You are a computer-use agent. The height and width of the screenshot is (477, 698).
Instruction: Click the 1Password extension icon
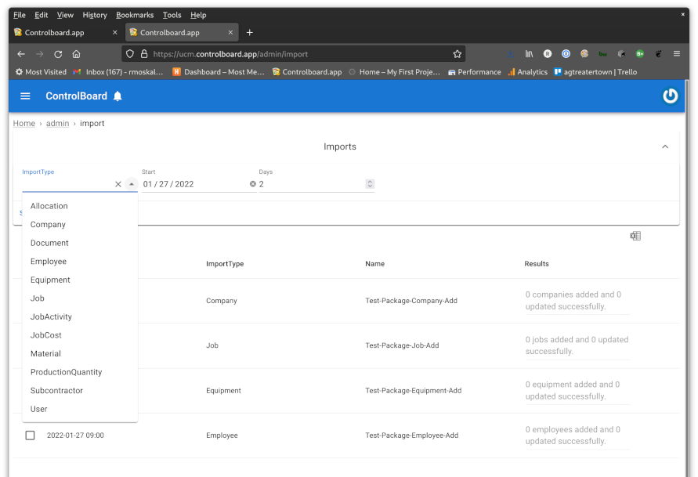[x=566, y=53]
